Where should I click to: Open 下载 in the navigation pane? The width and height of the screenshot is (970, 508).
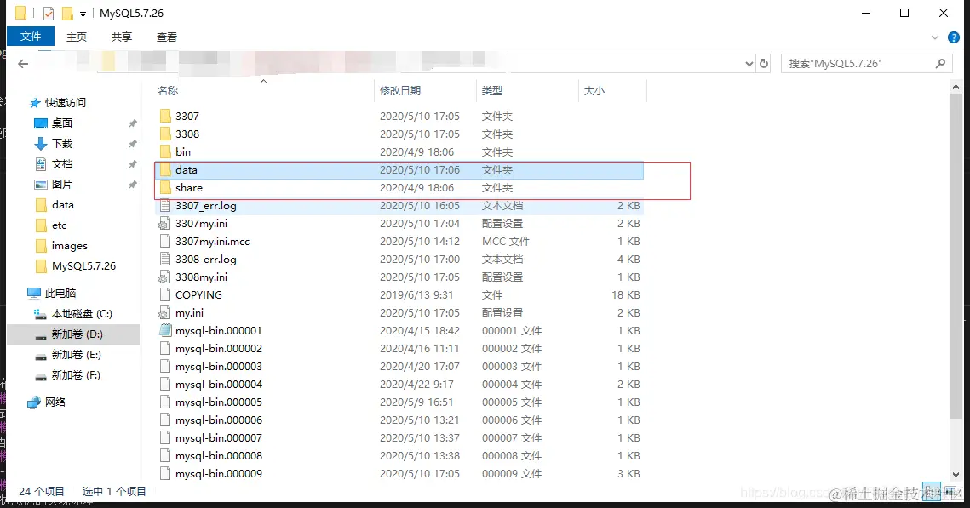coord(62,143)
